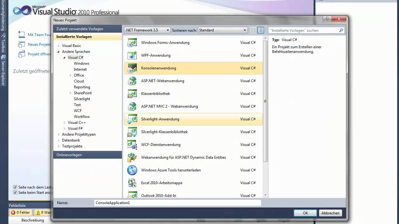Click the Neues Projekt link on Start Page
Viewport: 399px width, 224px height.
[39, 44]
